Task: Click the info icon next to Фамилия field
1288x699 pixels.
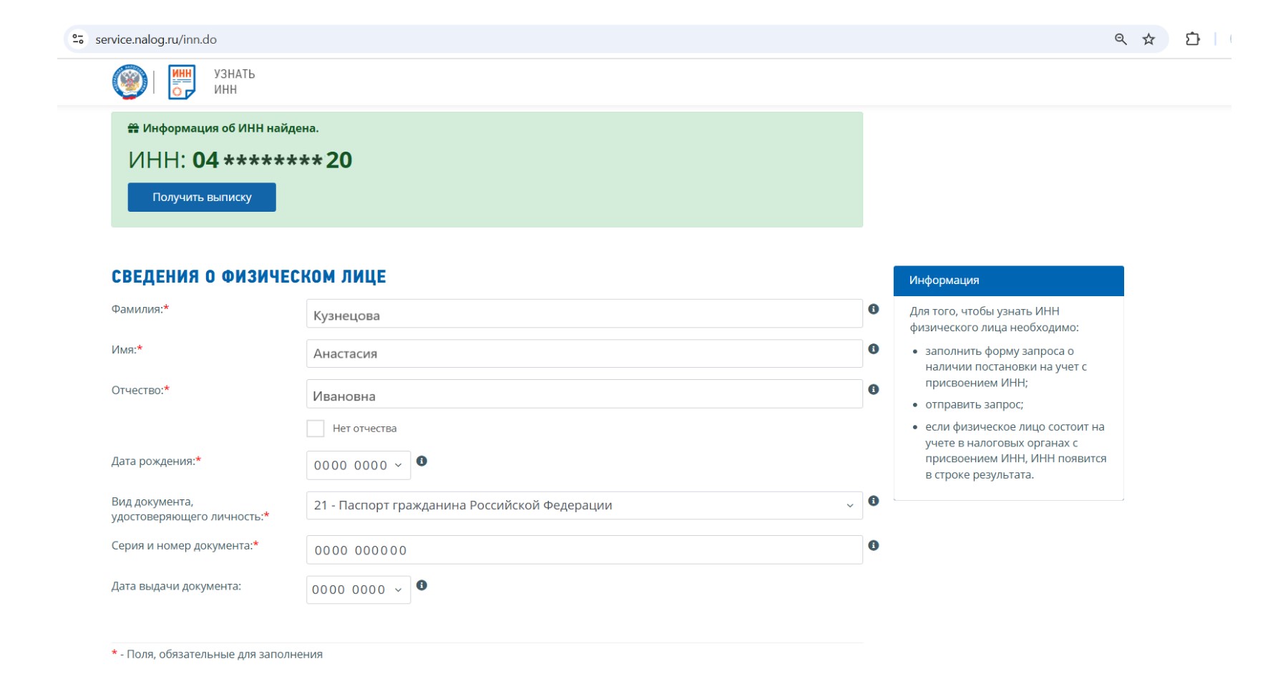Action: 873,309
